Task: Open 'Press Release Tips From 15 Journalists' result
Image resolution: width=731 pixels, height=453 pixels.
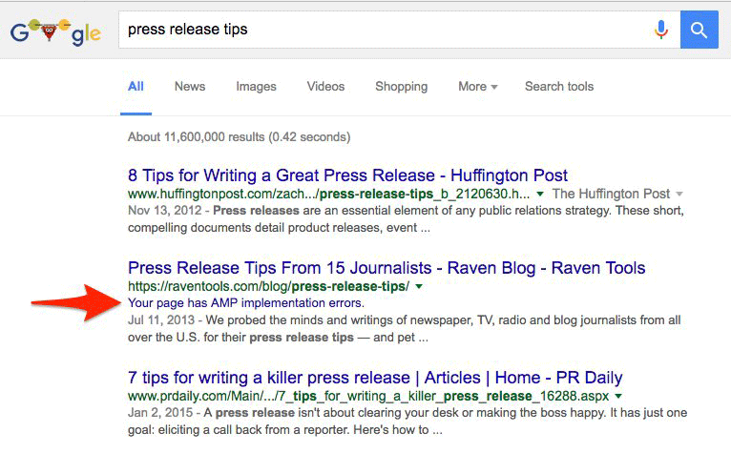Action: (x=386, y=268)
